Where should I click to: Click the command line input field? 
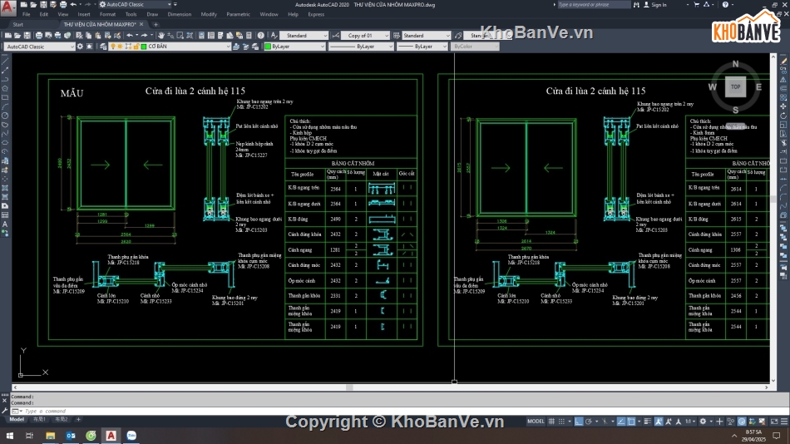(401, 411)
